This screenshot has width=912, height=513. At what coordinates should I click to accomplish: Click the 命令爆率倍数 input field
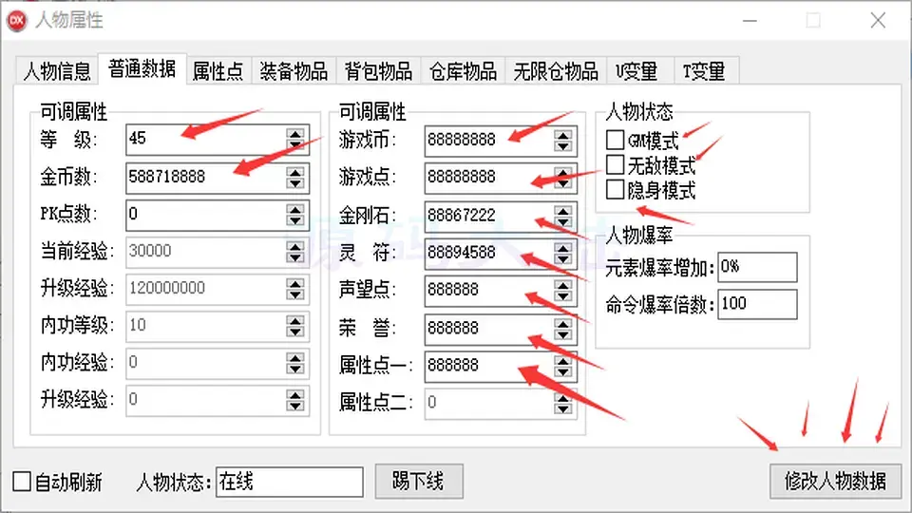[757, 304]
